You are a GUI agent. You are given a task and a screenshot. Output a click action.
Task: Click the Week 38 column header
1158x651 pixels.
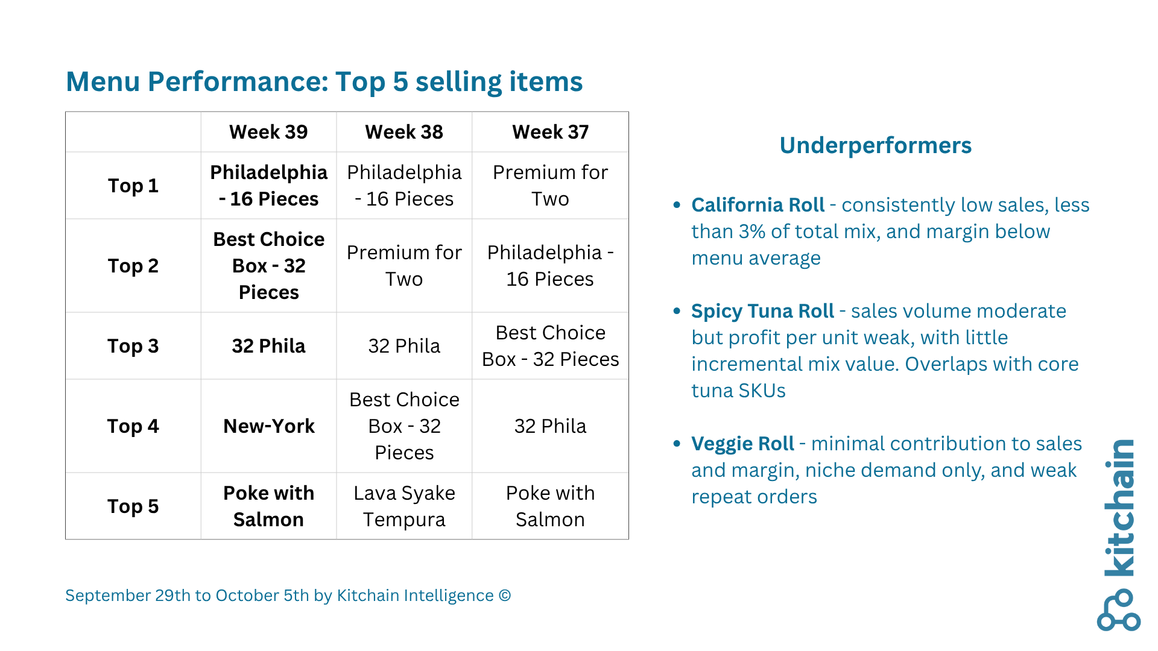pyautogui.click(x=404, y=132)
